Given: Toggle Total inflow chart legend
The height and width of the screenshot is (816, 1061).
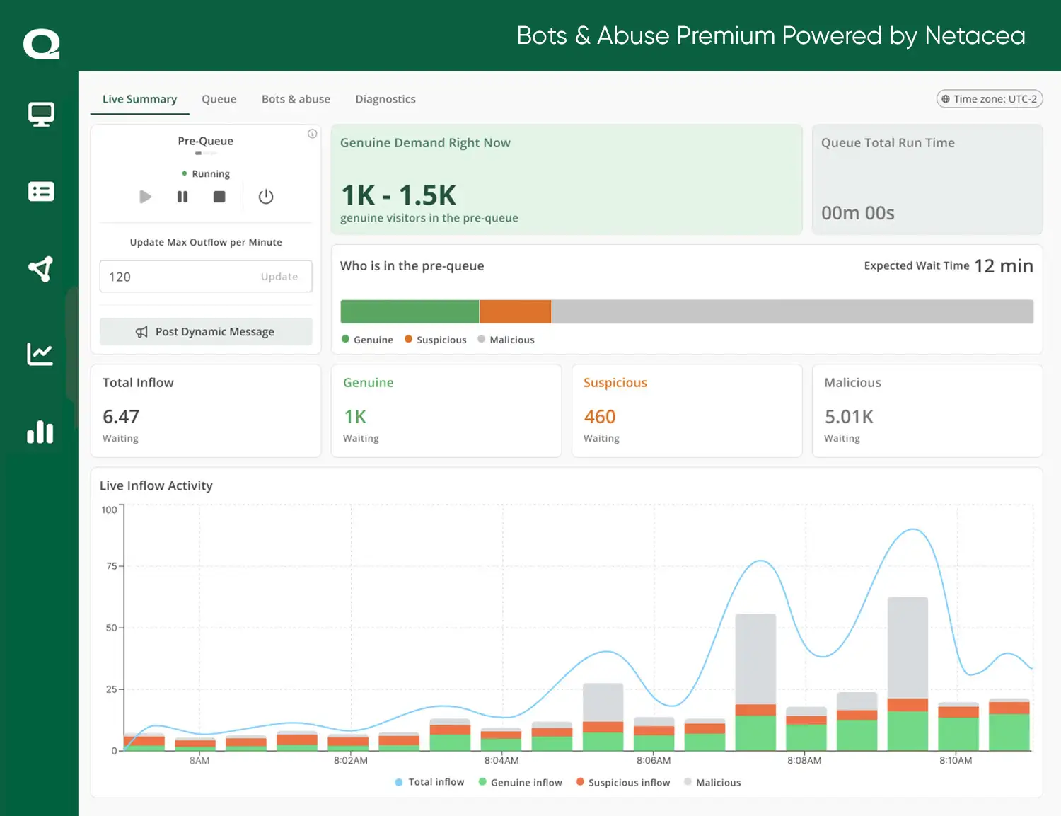Looking at the screenshot, I should 429,782.
